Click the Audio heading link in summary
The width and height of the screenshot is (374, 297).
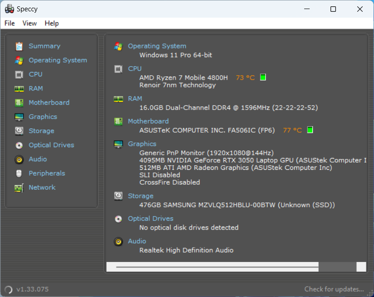[137, 241]
